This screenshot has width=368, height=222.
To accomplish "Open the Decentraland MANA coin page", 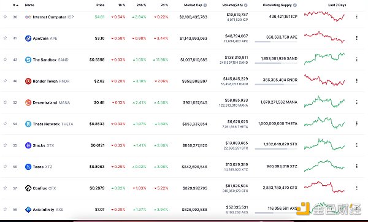I will pos(47,102).
